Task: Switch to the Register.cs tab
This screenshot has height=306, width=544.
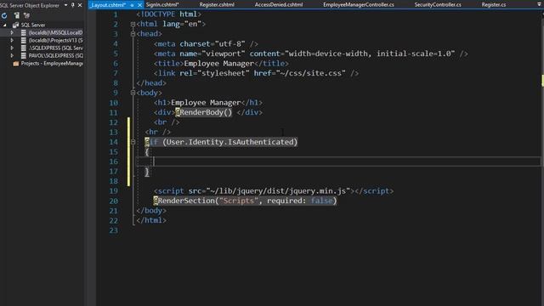Action: [x=493, y=5]
